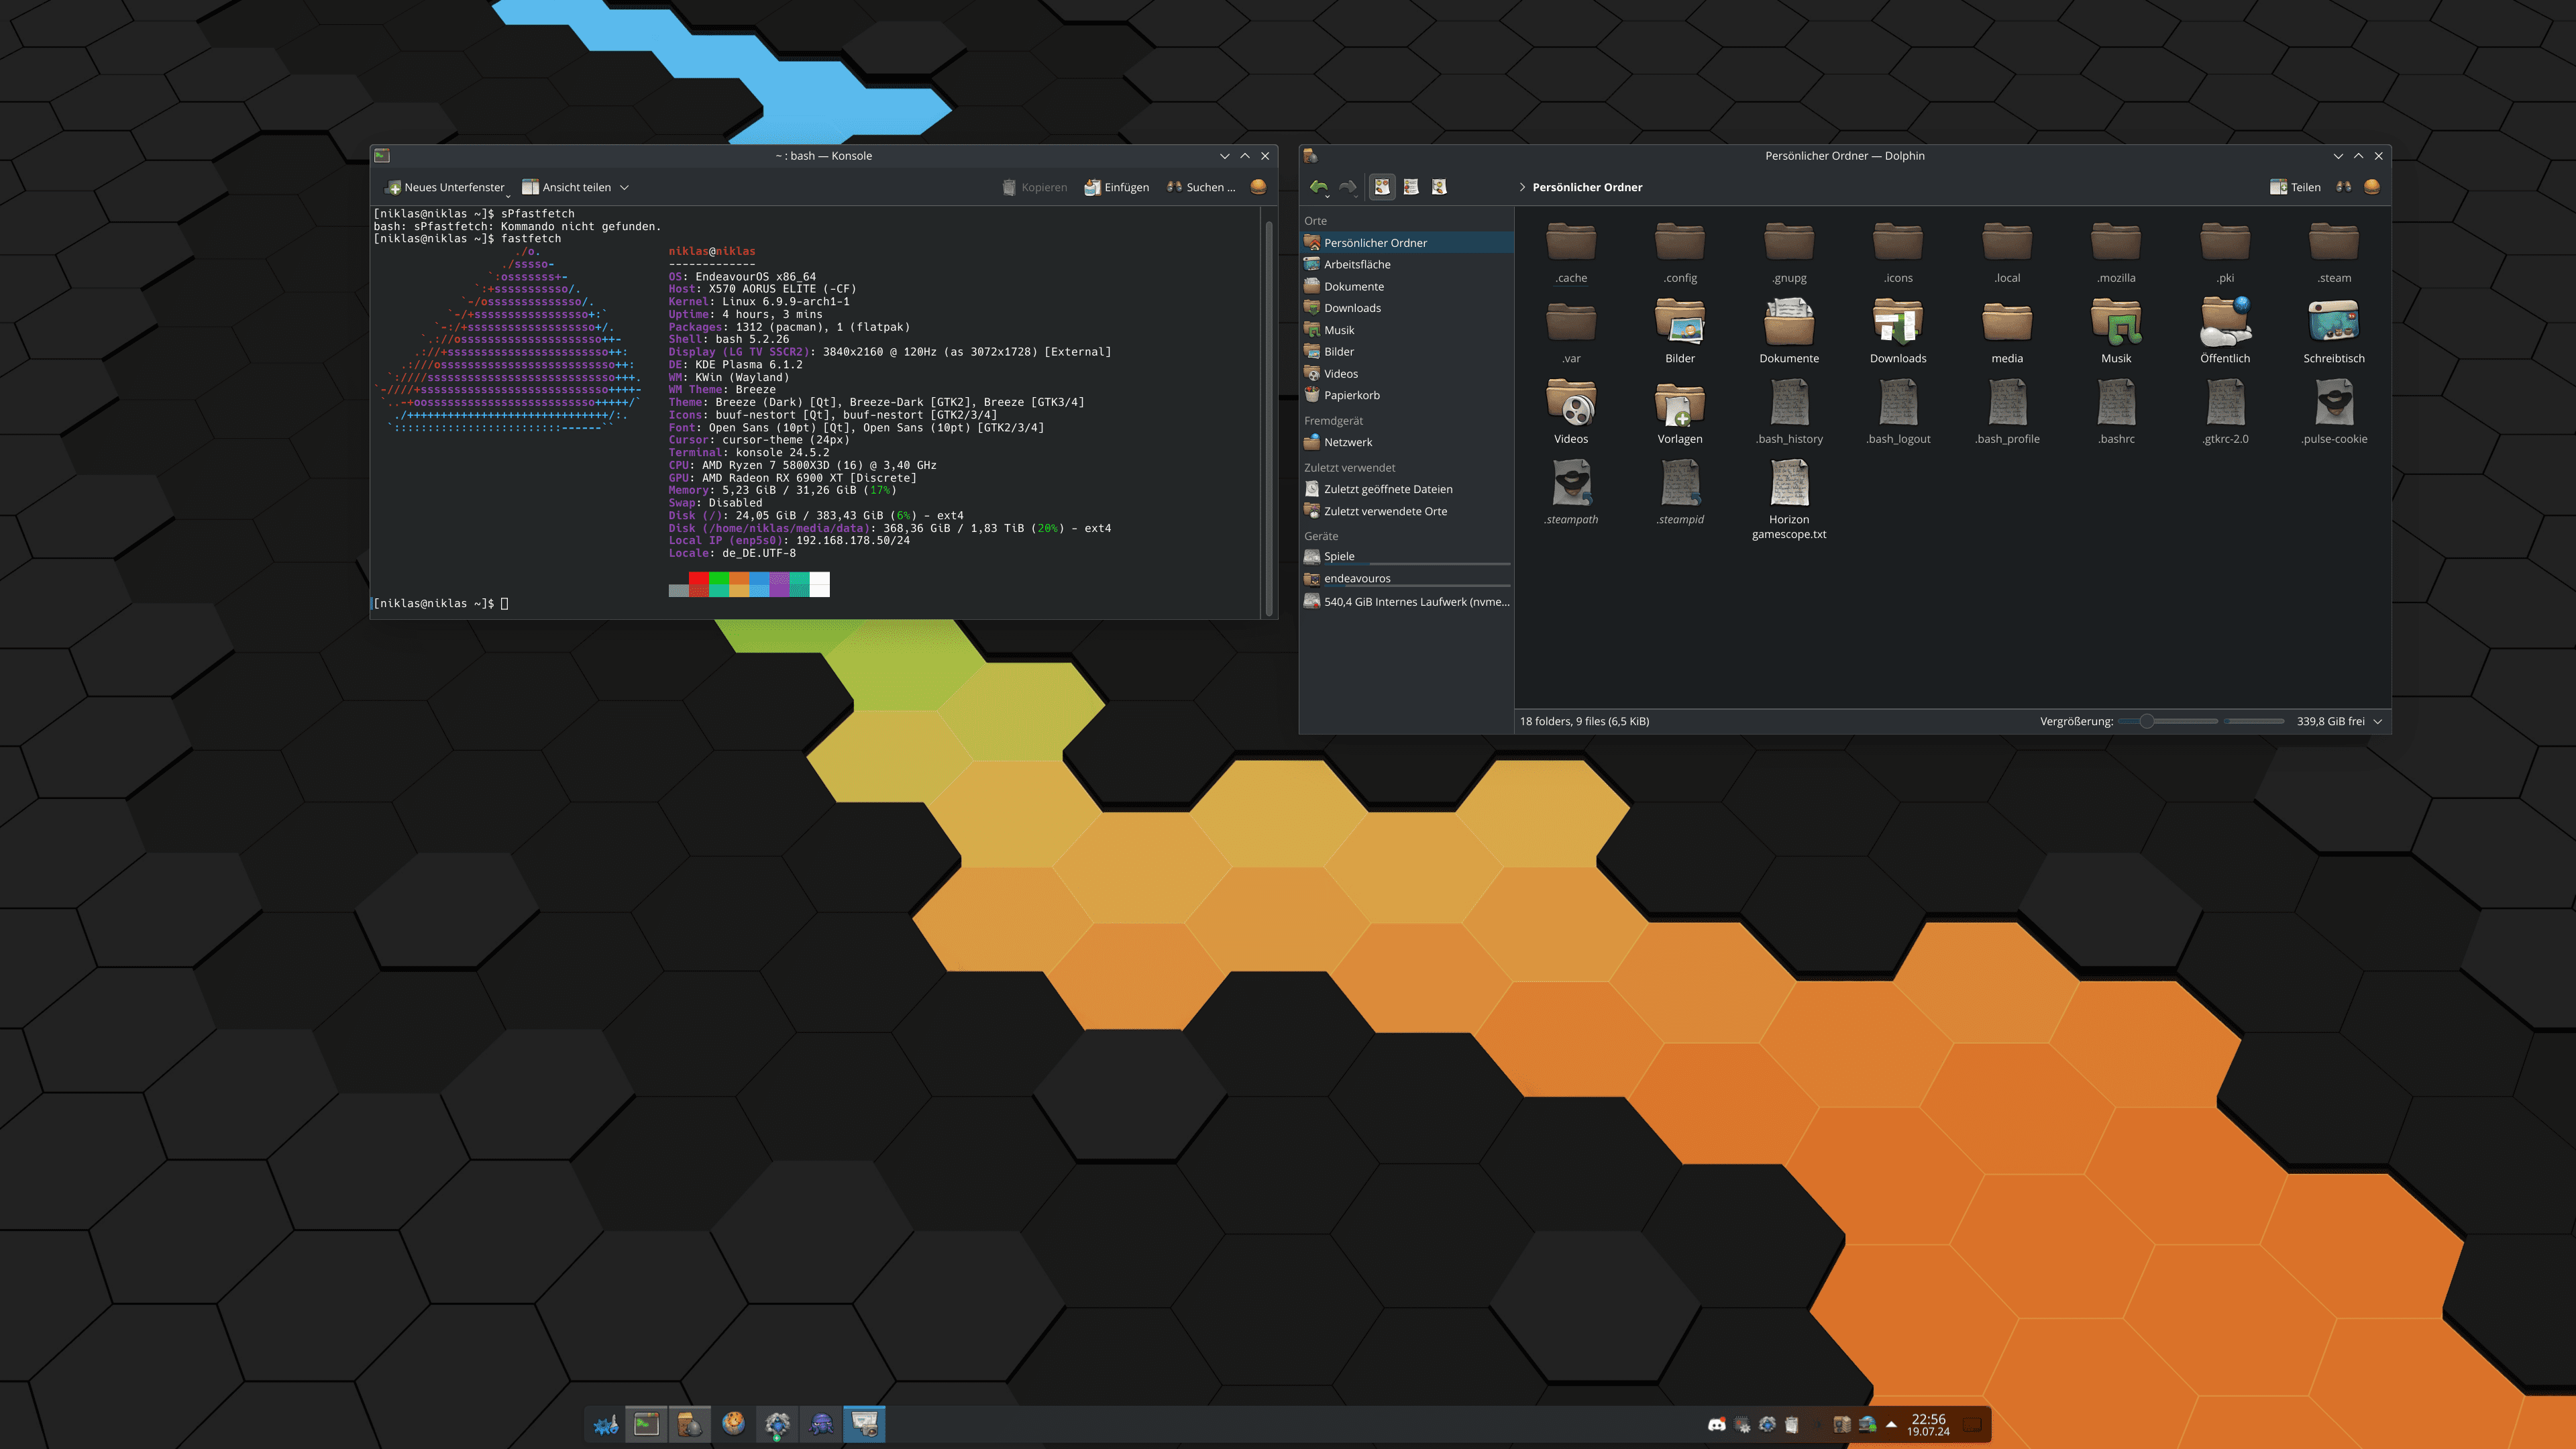Image resolution: width=2576 pixels, height=1449 pixels.
Task: Select the Bilder folder icon in the file view
Action: [1680, 323]
